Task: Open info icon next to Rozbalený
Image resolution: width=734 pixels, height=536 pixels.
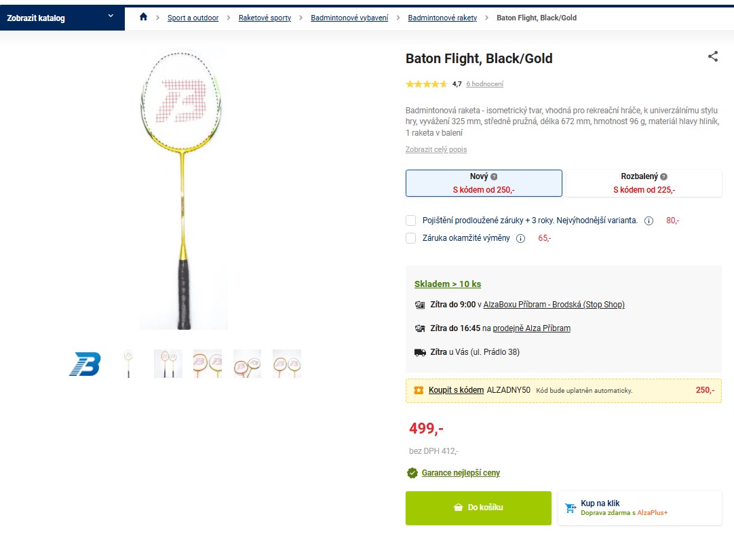Action: click(x=663, y=176)
